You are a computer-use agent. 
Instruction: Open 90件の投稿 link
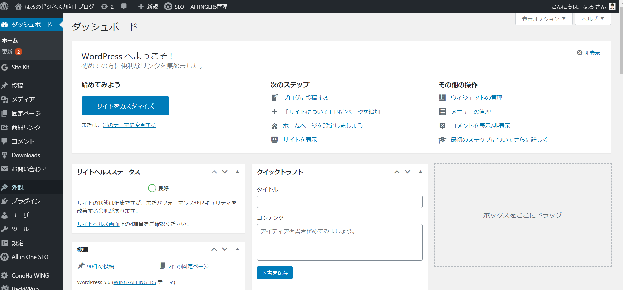click(101, 266)
